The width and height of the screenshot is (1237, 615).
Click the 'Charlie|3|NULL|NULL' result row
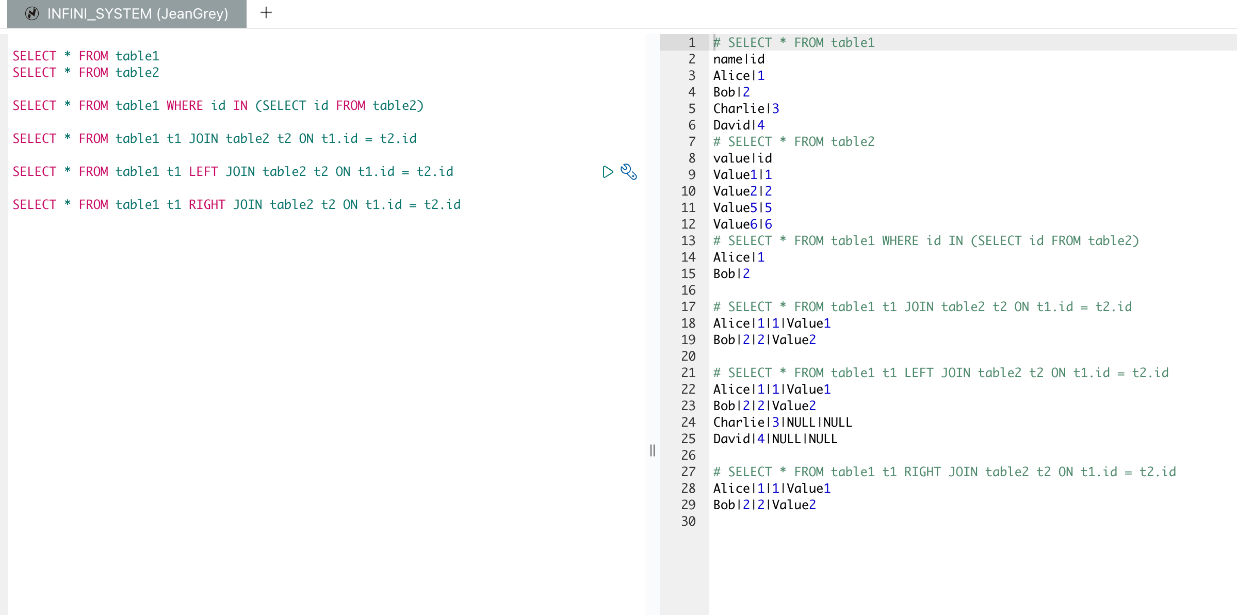coord(782,422)
